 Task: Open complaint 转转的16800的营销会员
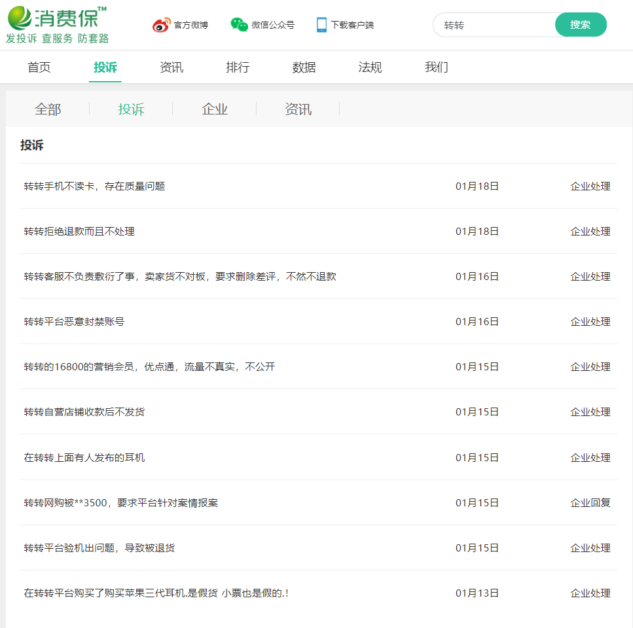149,366
